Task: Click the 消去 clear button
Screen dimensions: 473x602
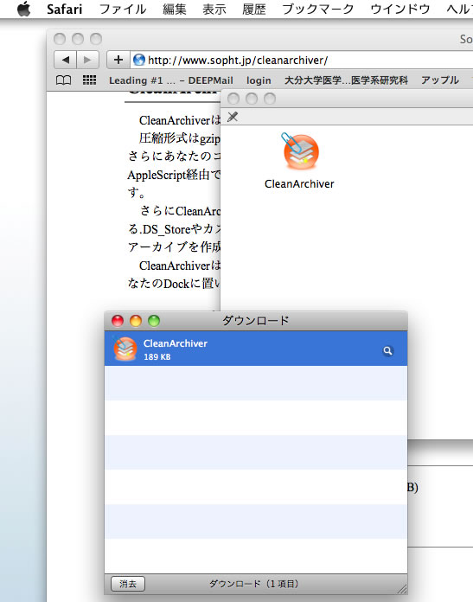Action: coord(128,584)
